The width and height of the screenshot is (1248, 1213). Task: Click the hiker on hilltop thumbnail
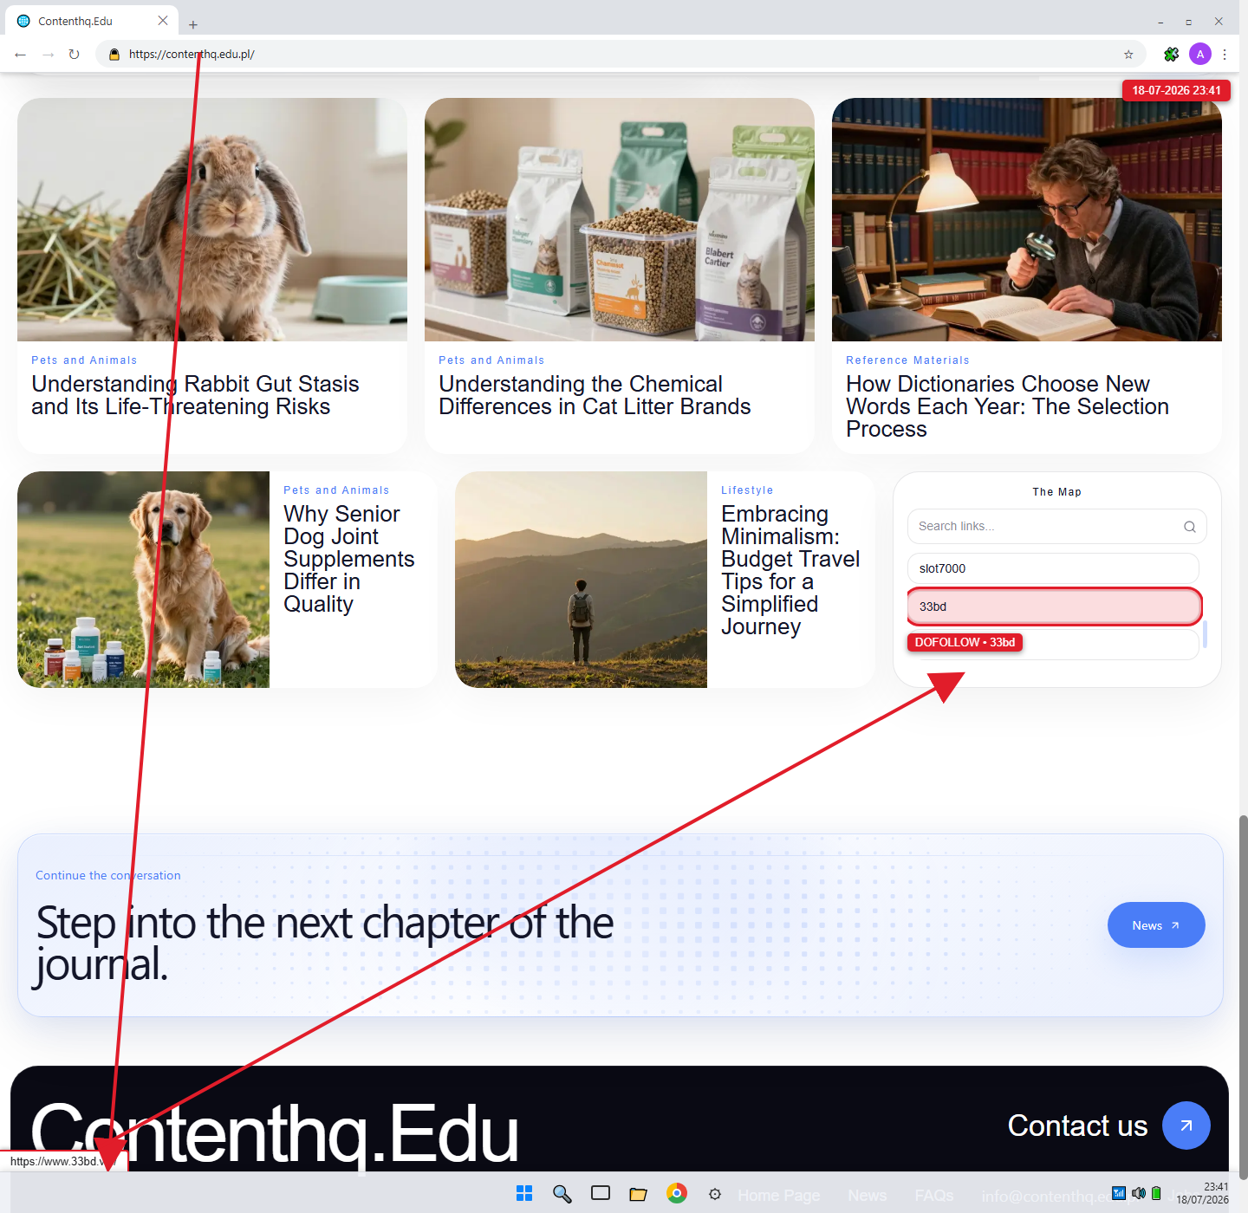(581, 580)
